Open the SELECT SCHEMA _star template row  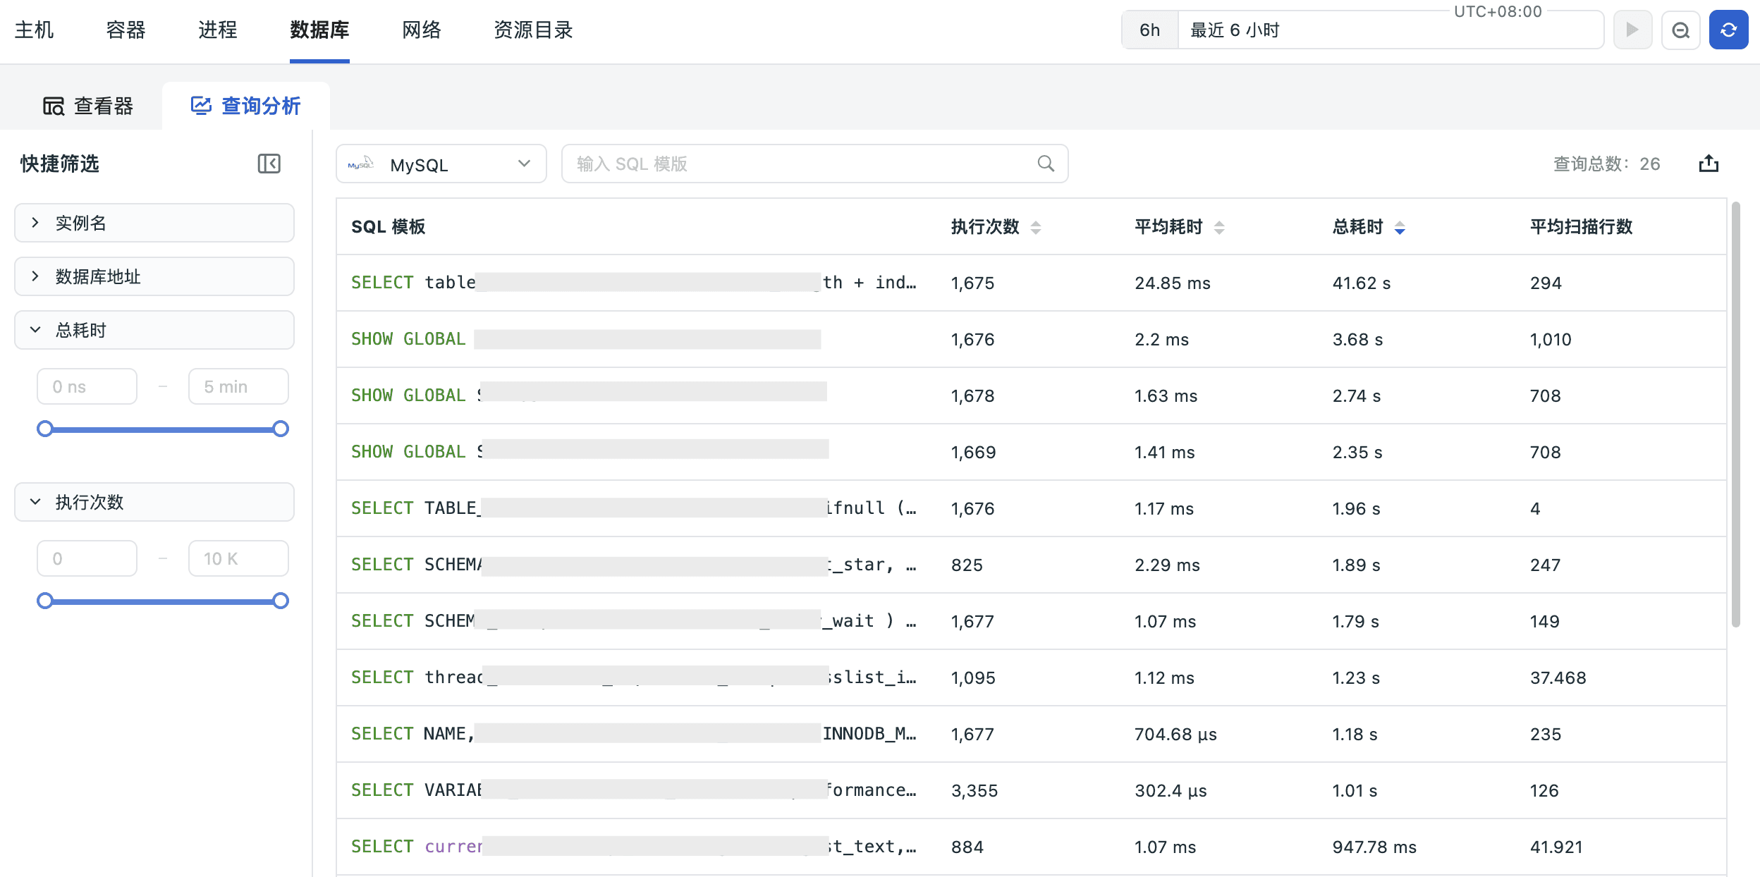1031,565
